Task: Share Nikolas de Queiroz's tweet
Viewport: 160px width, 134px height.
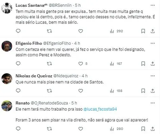Action: (153, 91)
